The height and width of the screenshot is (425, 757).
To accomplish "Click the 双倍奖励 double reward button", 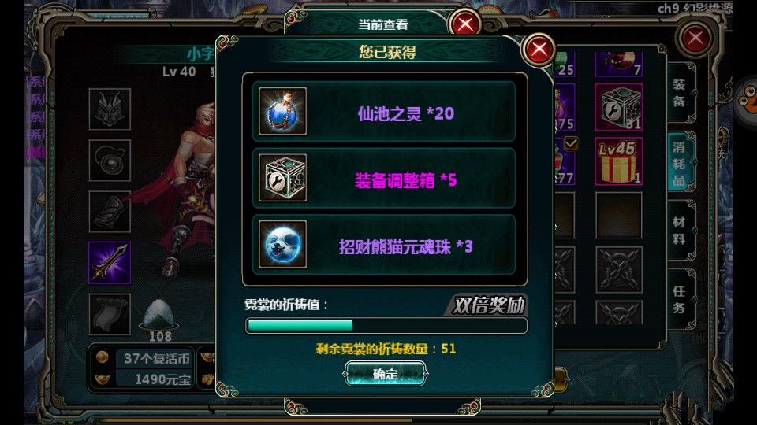I will coord(487,305).
